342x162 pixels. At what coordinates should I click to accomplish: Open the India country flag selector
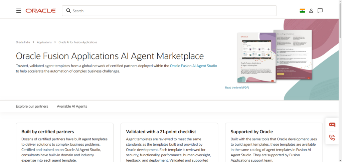click(302, 11)
